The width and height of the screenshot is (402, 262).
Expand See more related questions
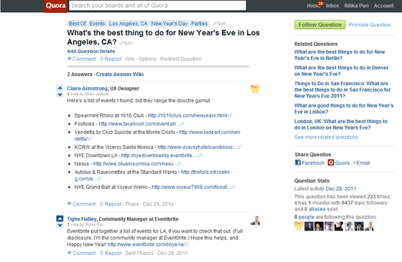(x=326, y=137)
